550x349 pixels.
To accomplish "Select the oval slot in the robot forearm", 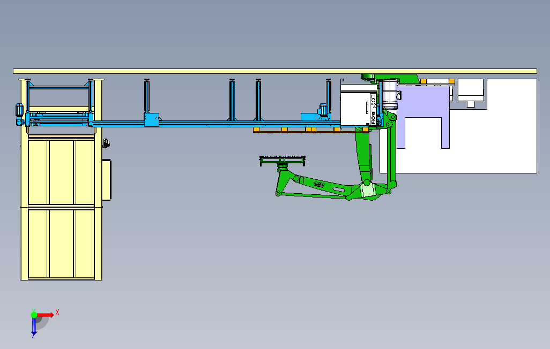I will [x=338, y=189].
